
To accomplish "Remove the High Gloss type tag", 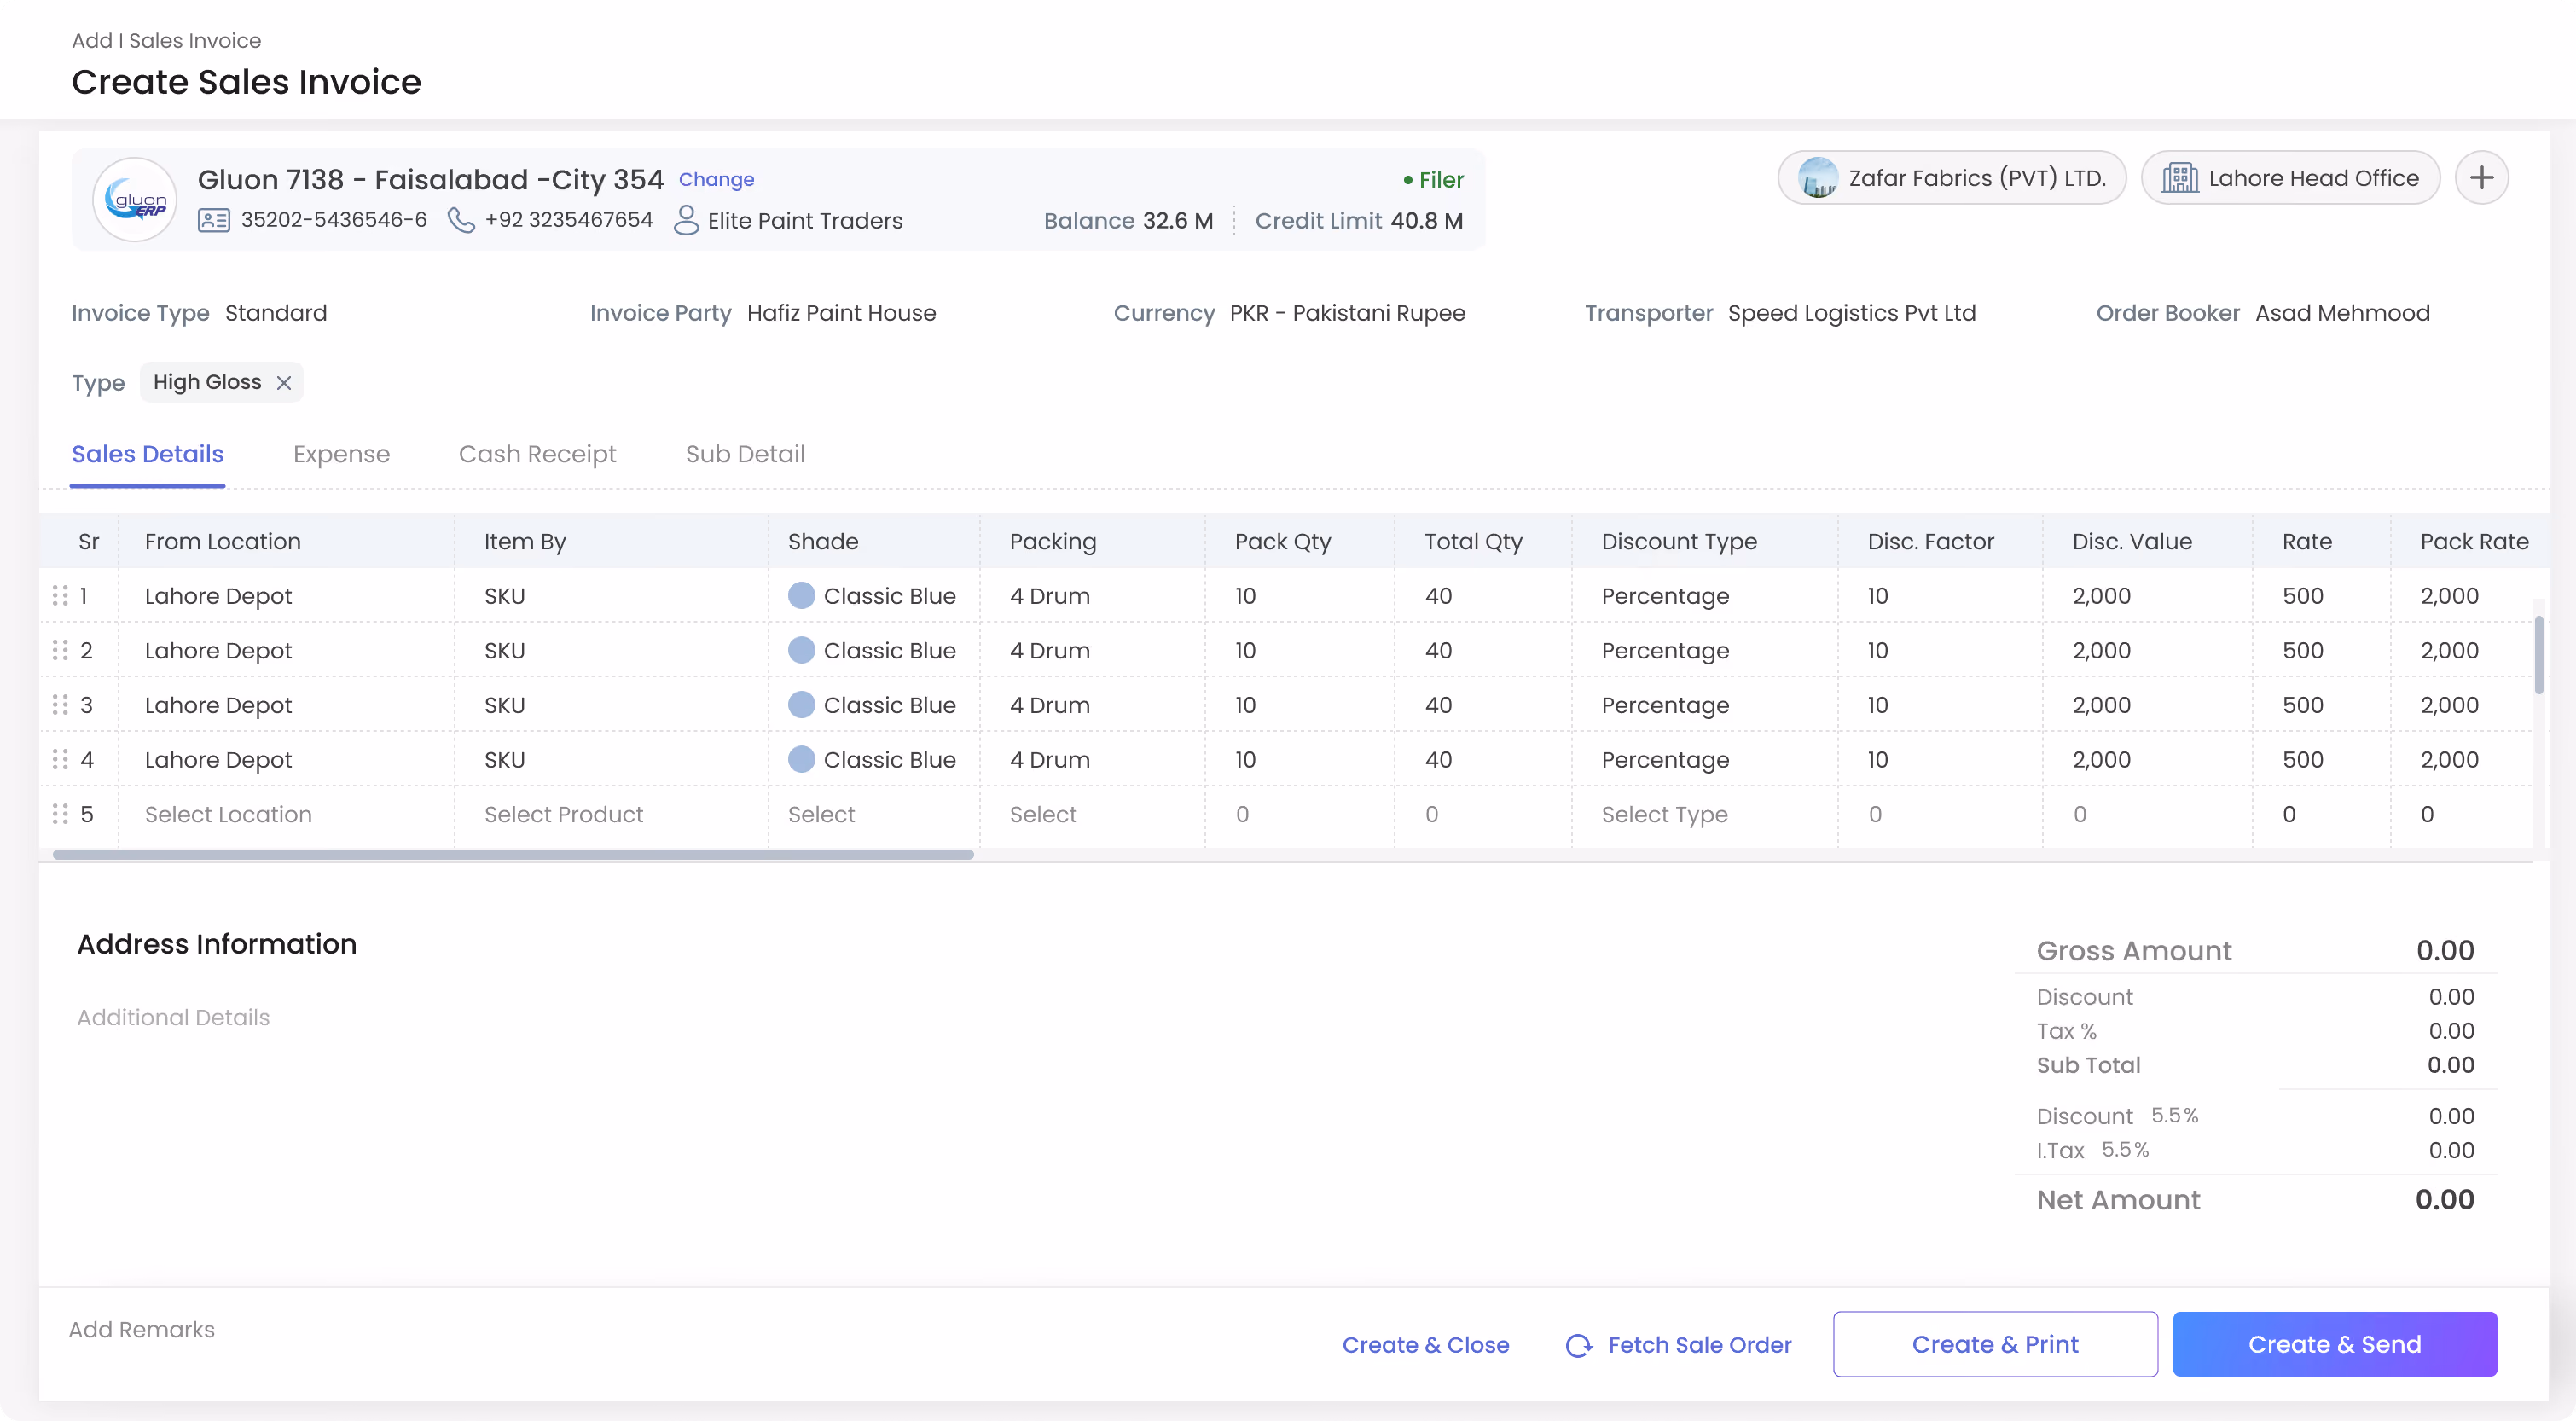I will point(284,383).
